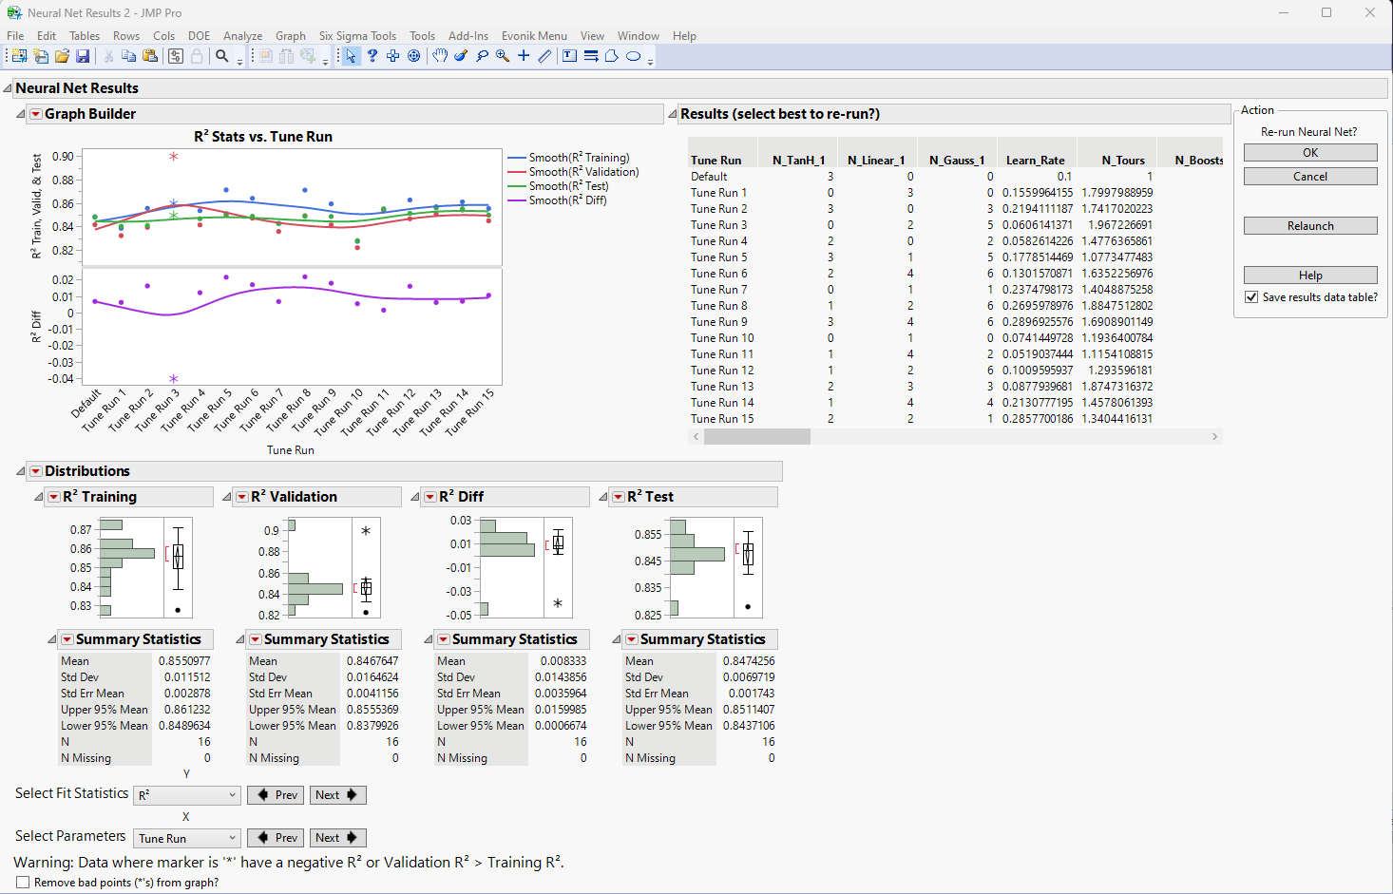Click the save floppy disk icon
This screenshot has width=1393, height=894.
pos(83,56)
